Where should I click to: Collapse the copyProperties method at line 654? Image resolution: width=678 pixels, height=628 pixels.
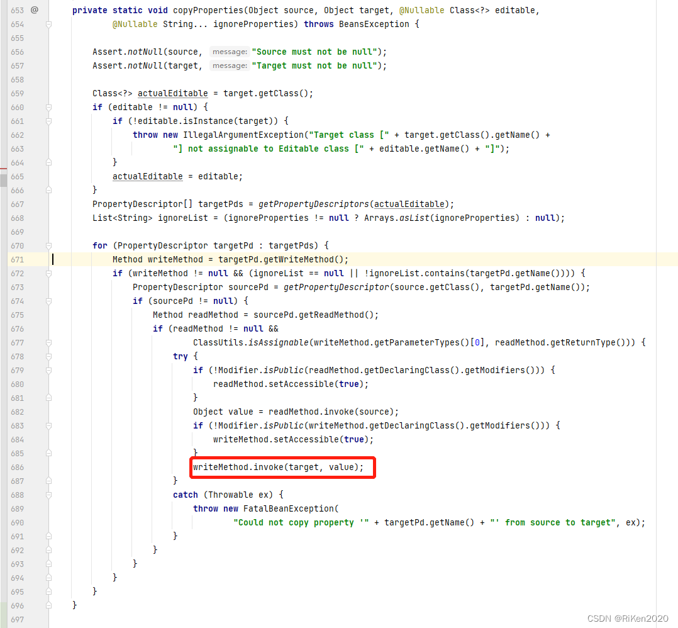coord(48,23)
